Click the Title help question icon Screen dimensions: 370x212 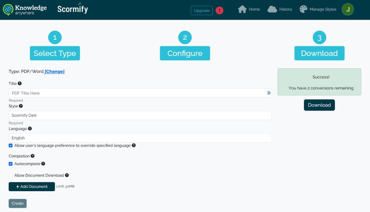[20, 84]
